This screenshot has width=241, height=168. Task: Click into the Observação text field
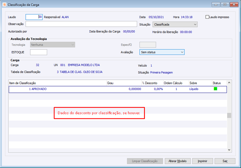click(81, 24)
